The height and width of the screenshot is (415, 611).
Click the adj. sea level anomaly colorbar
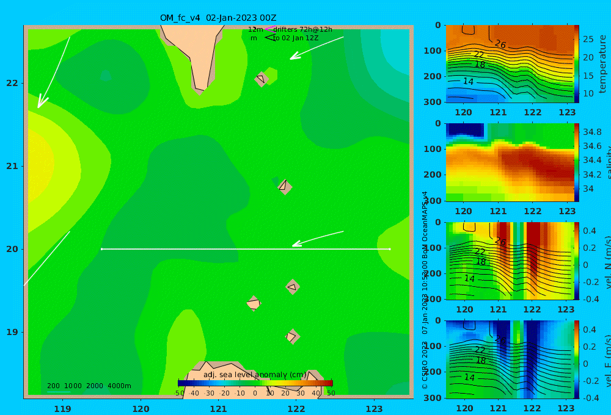click(x=255, y=383)
